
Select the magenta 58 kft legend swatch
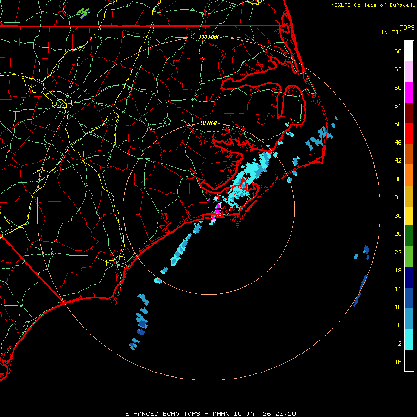click(409, 92)
